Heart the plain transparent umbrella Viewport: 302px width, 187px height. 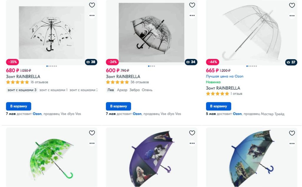(x=292, y=5)
